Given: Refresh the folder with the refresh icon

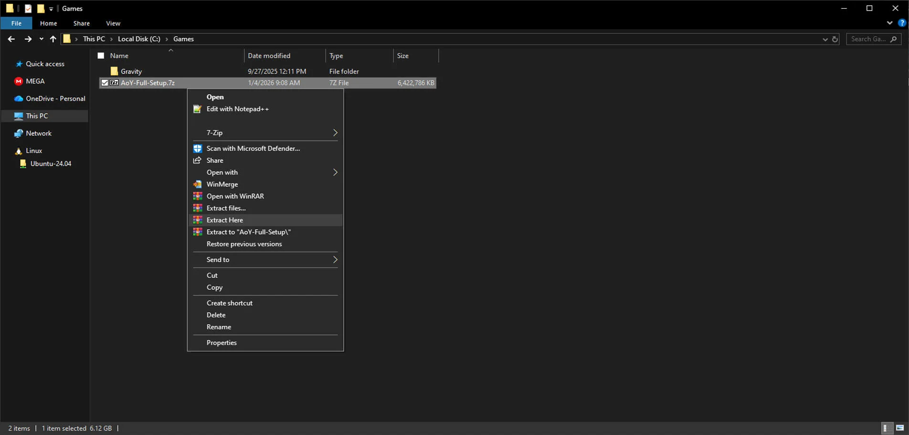Looking at the screenshot, I should pos(834,39).
